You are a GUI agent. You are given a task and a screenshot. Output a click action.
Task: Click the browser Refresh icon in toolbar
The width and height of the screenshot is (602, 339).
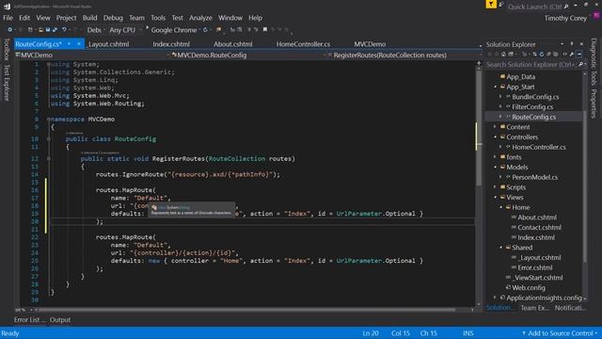coord(205,29)
